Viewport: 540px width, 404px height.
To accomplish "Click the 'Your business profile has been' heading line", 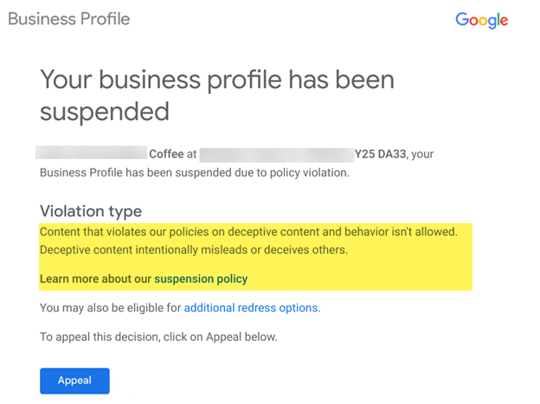I will 217,80.
